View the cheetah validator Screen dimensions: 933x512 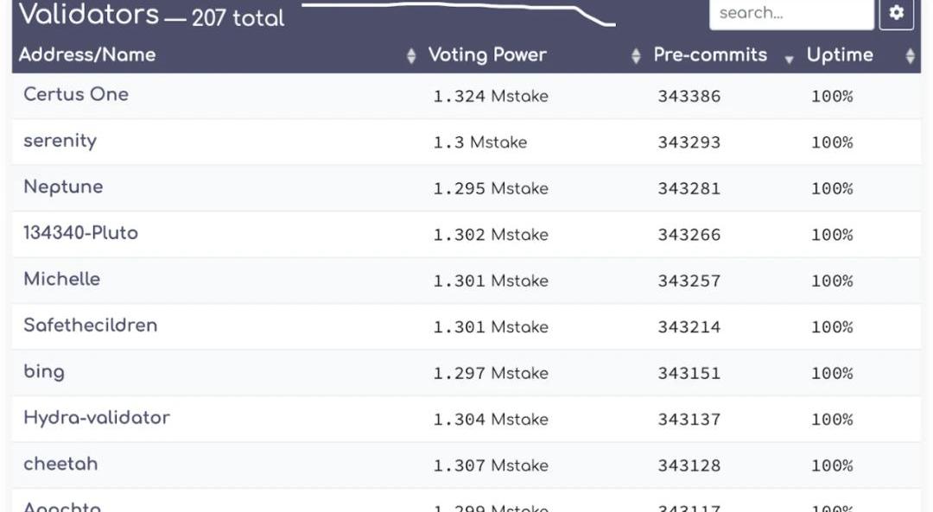coord(60,464)
